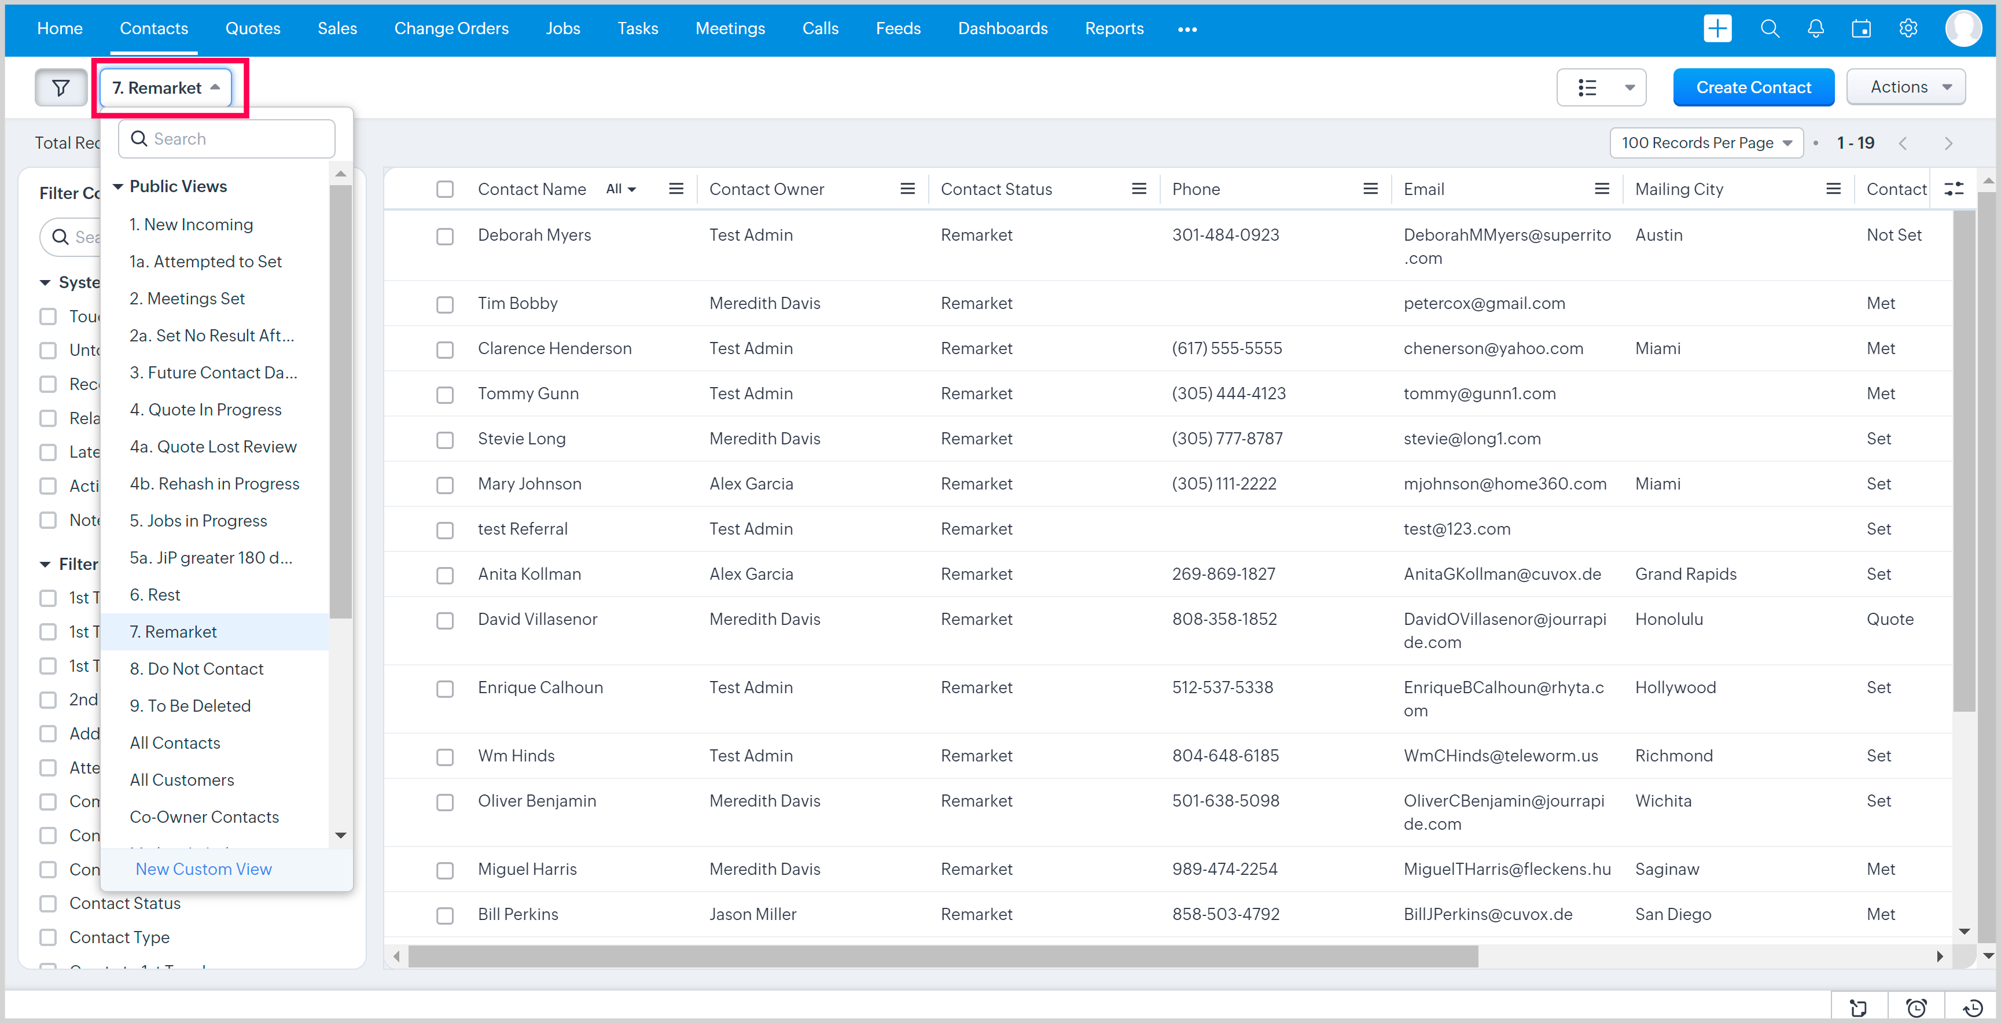Screen dimensions: 2001x1023
Task: Check the select-all header checkbox
Action: pyautogui.click(x=444, y=189)
